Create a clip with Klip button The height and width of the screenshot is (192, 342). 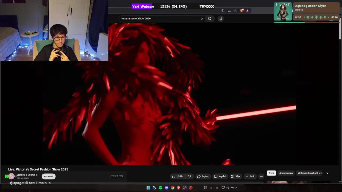235,176
